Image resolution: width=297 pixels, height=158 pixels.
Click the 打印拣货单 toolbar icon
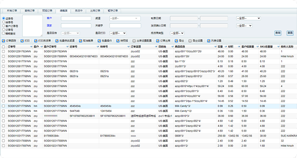tap(36, 41)
